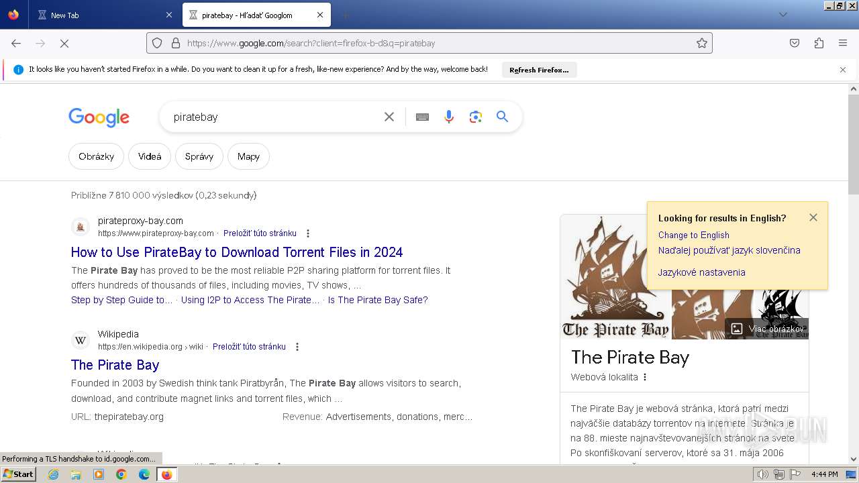Open the tracking protection shield icon
The width and height of the screenshot is (859, 483).
[157, 43]
